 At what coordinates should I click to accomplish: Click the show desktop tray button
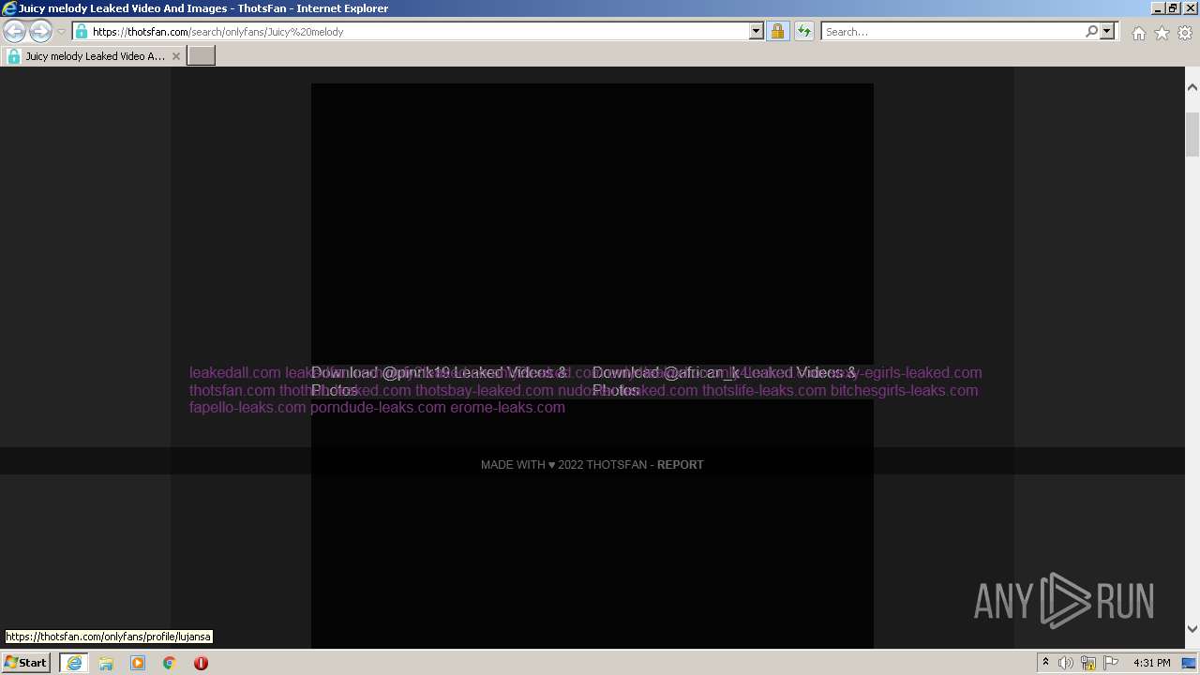[1190, 663]
